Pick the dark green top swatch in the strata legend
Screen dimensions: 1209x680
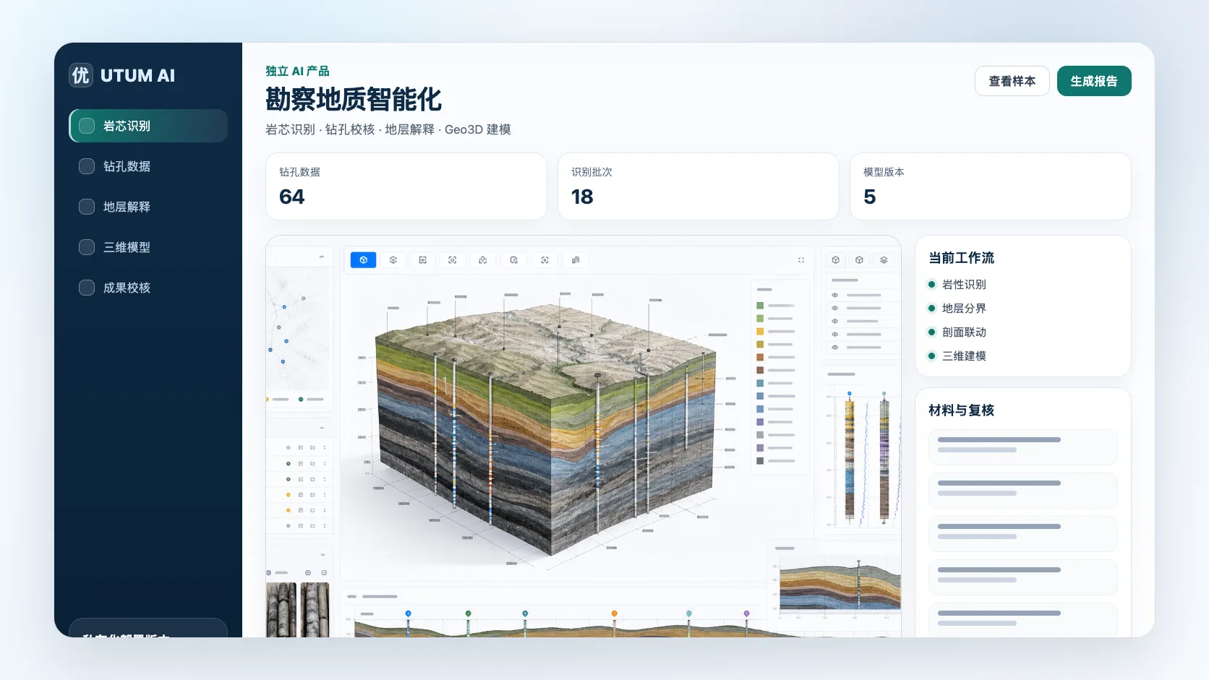760,306
